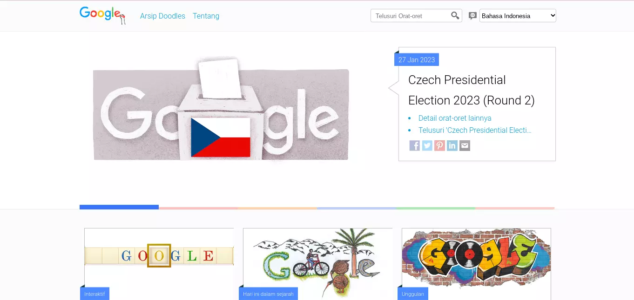Viewport: 634px width, 300px height.
Task: Click the feedback speech bubble icon
Action: 472,16
